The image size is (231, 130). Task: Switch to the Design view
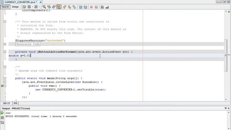pyautogui.click(x=15, y=7)
